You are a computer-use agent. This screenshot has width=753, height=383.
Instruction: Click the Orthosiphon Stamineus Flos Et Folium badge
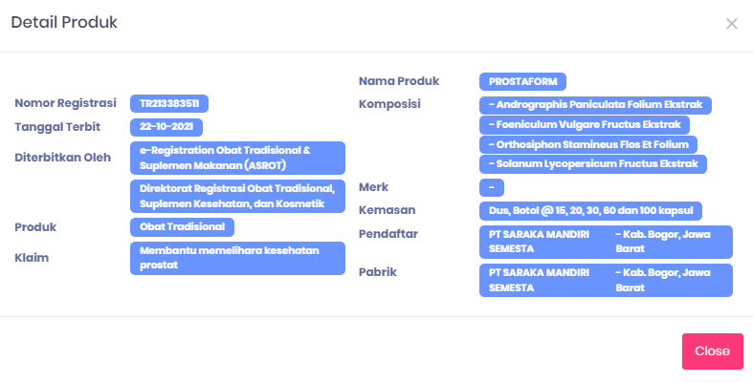(x=588, y=145)
